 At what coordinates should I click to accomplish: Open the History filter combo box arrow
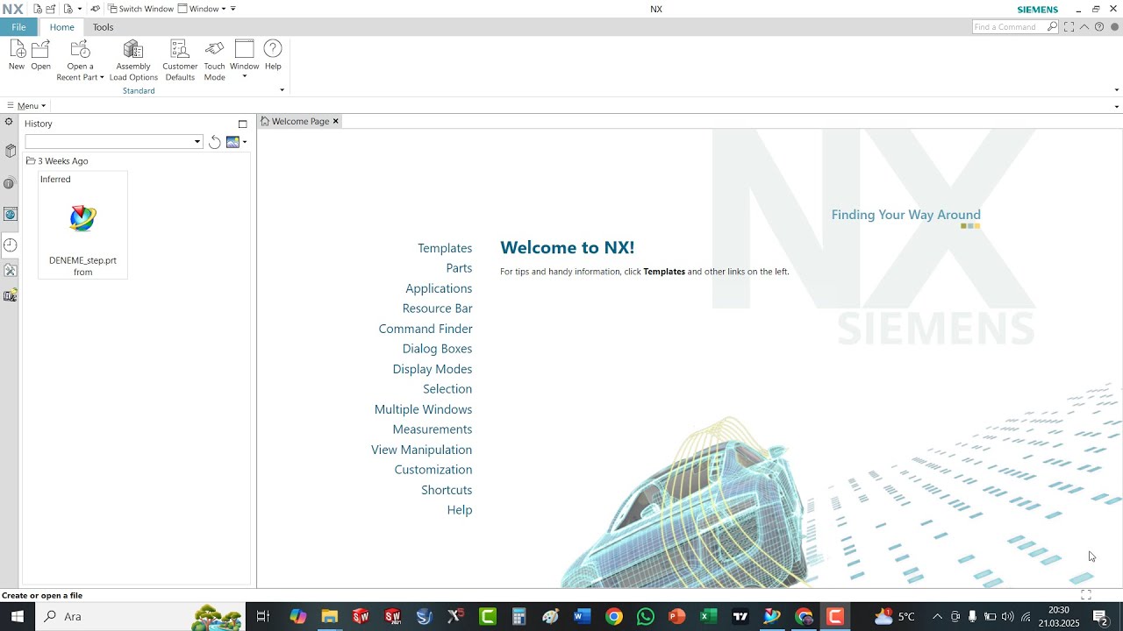pos(197,142)
